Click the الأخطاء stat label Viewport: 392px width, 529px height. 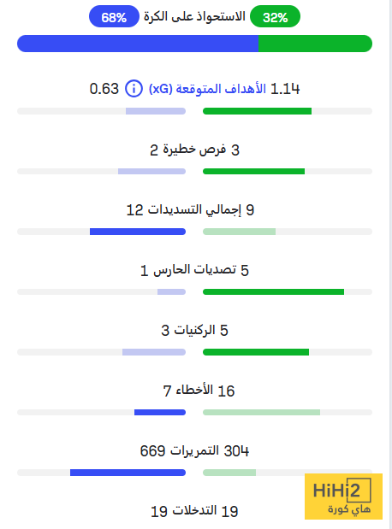click(x=194, y=390)
